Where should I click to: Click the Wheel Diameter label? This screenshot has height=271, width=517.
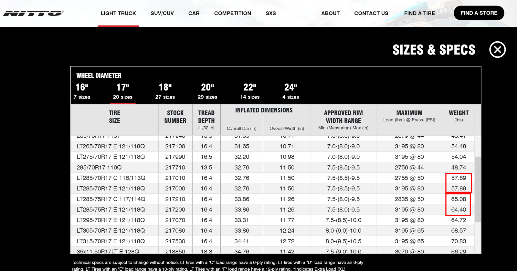(99, 75)
